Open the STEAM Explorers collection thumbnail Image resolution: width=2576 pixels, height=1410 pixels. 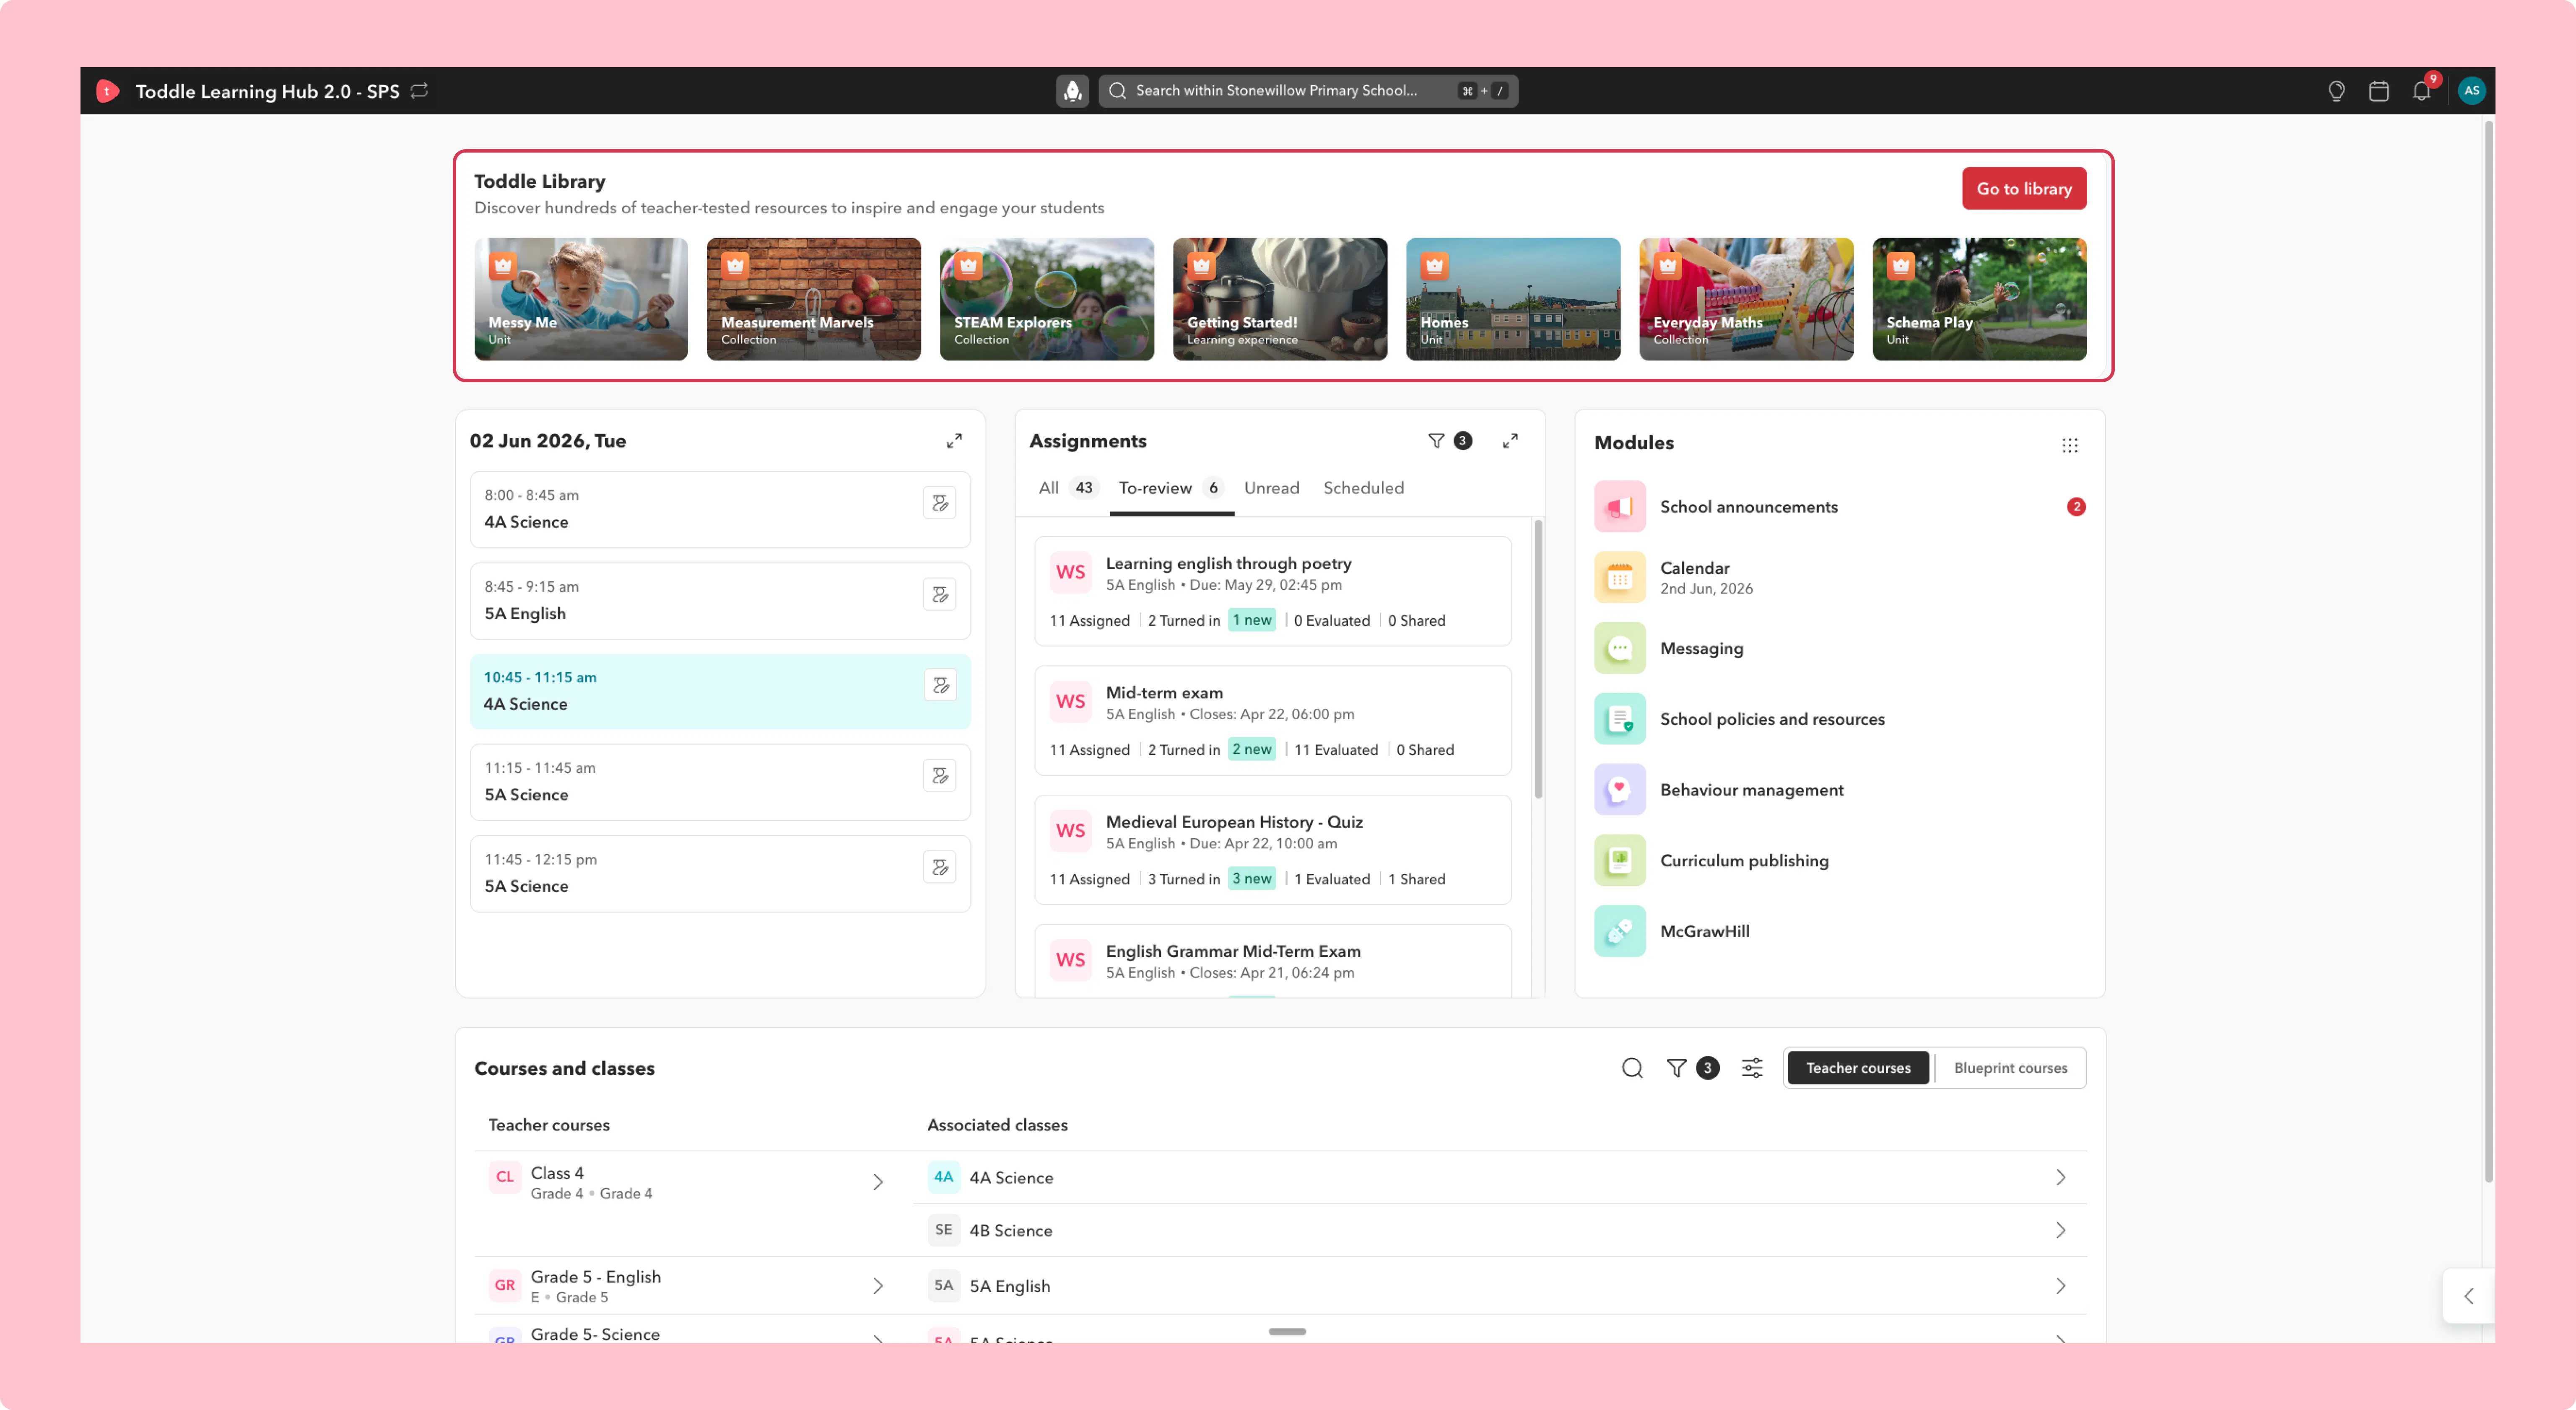tap(1047, 299)
